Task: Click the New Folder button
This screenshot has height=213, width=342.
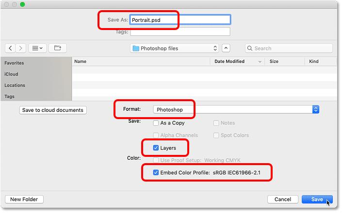Action: pyautogui.click(x=24, y=199)
